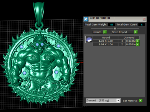Click the quantity 2 cell
Screen dimensions: 150x112
click(x=122, y=44)
